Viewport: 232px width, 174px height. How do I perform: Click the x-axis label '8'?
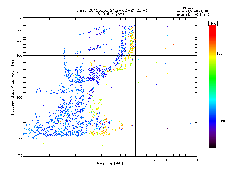[154, 160]
